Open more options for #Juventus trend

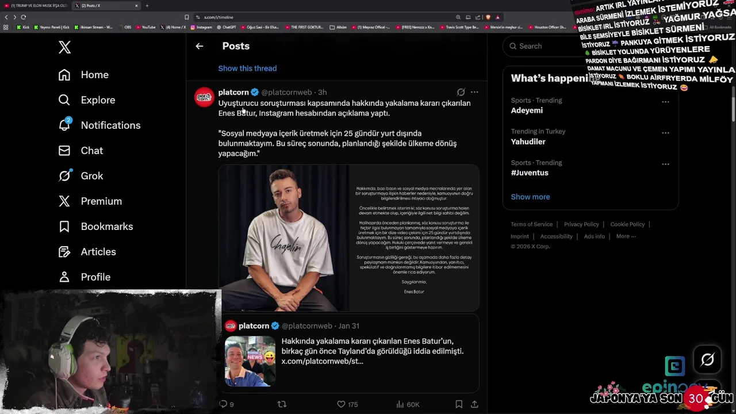point(665,164)
